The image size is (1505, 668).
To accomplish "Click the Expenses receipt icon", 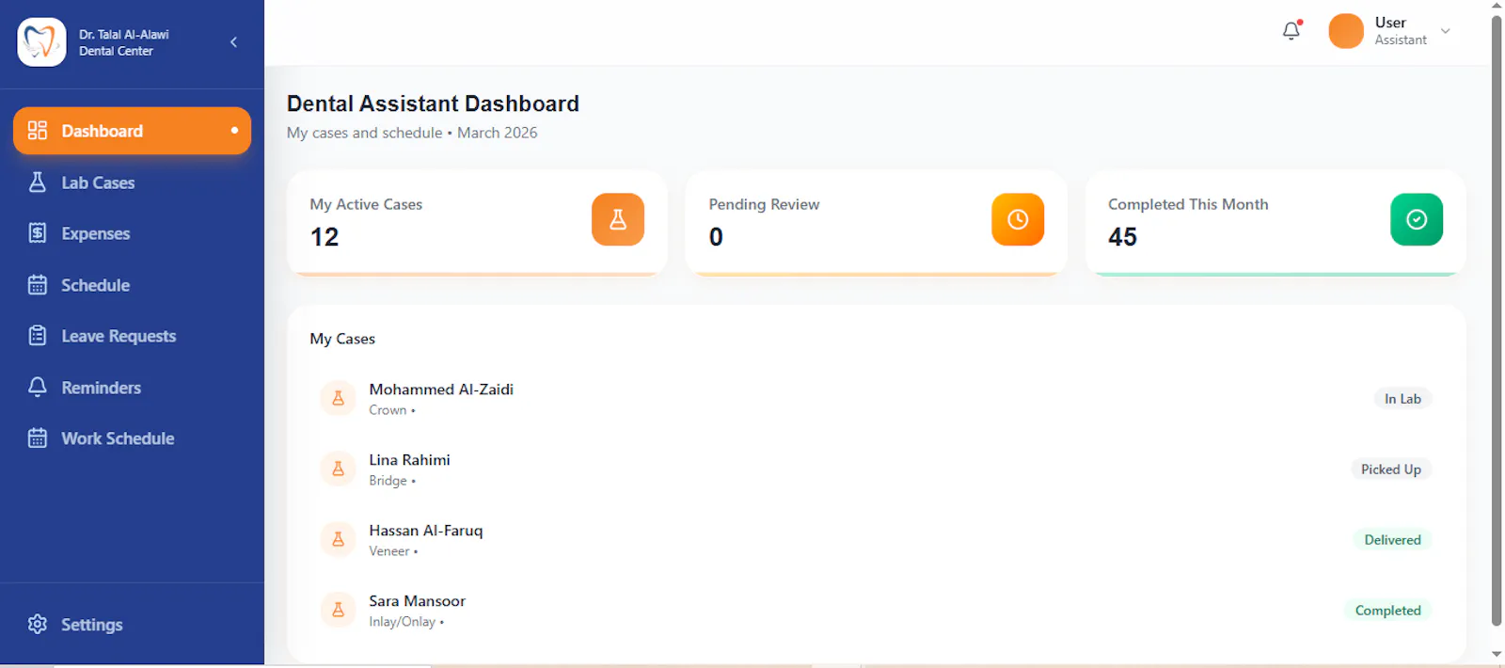I will tap(38, 233).
